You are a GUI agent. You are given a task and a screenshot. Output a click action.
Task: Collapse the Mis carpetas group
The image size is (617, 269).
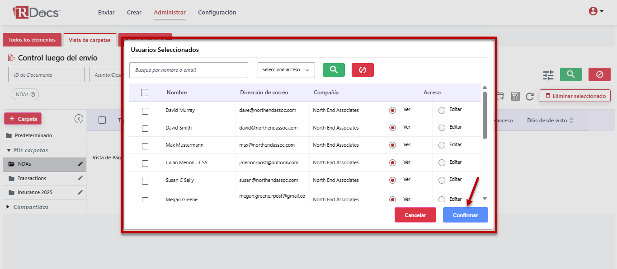(x=9, y=150)
